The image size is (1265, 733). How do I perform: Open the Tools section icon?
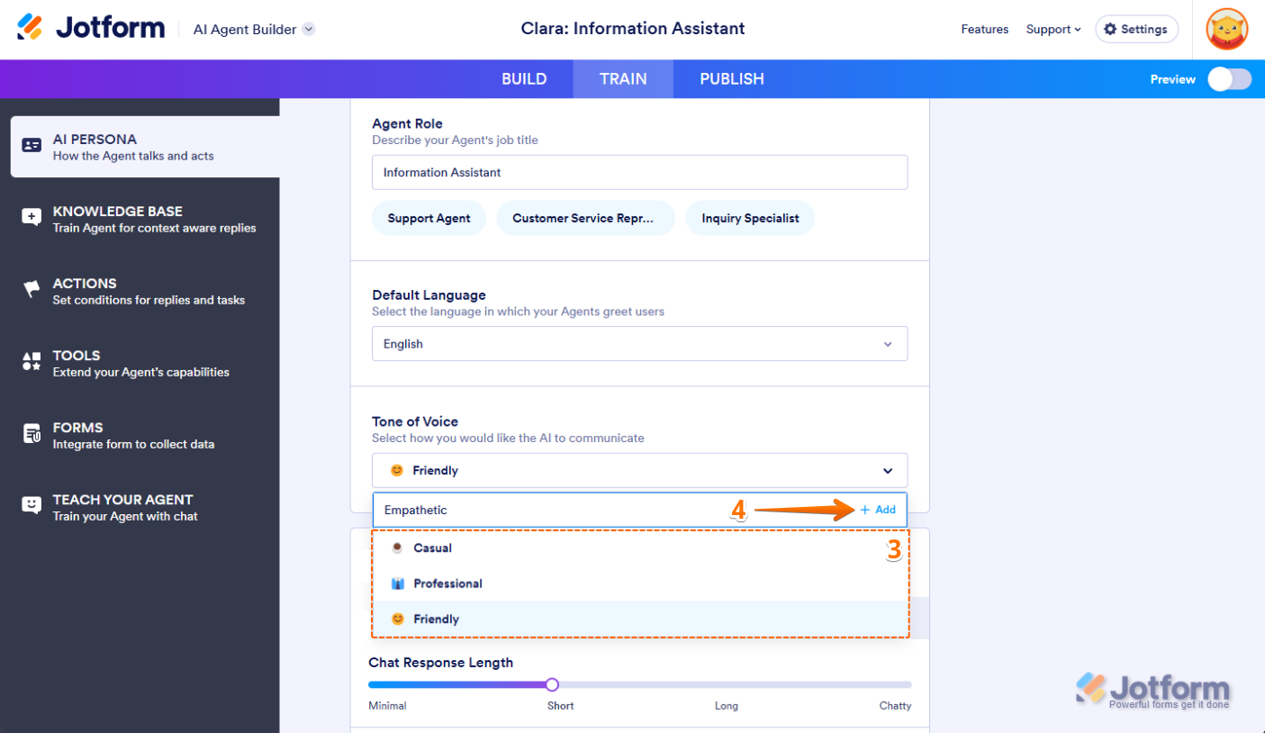click(x=32, y=362)
